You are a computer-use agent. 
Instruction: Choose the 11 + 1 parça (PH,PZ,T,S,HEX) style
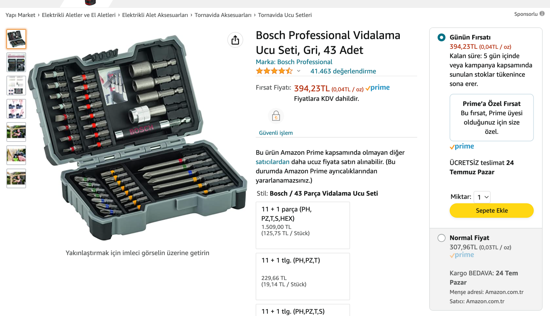(303, 225)
